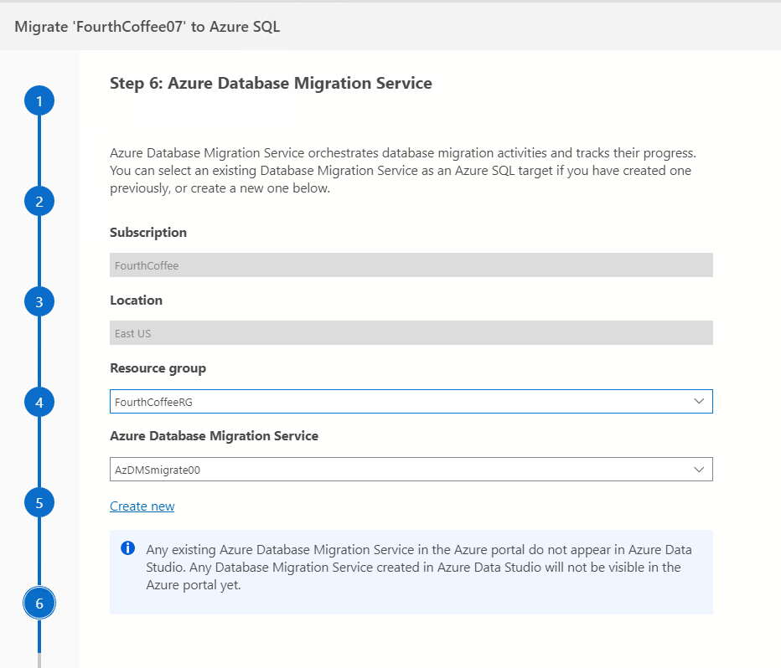Click the Migrate 'FourthCoffee07' to Azure SQL title

tap(147, 27)
